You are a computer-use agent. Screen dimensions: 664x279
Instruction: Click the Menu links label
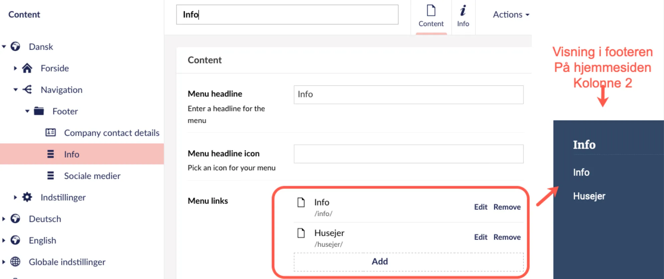pyautogui.click(x=208, y=201)
